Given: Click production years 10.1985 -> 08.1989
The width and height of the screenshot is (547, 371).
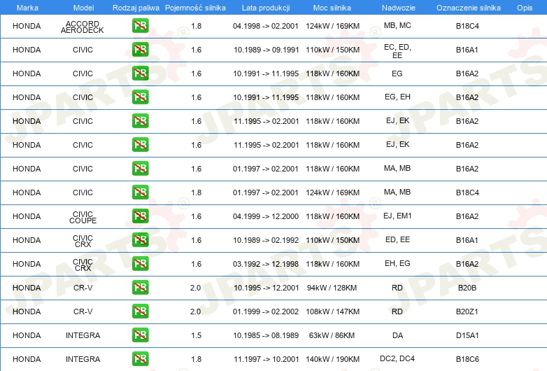Looking at the screenshot, I should 266,335.
